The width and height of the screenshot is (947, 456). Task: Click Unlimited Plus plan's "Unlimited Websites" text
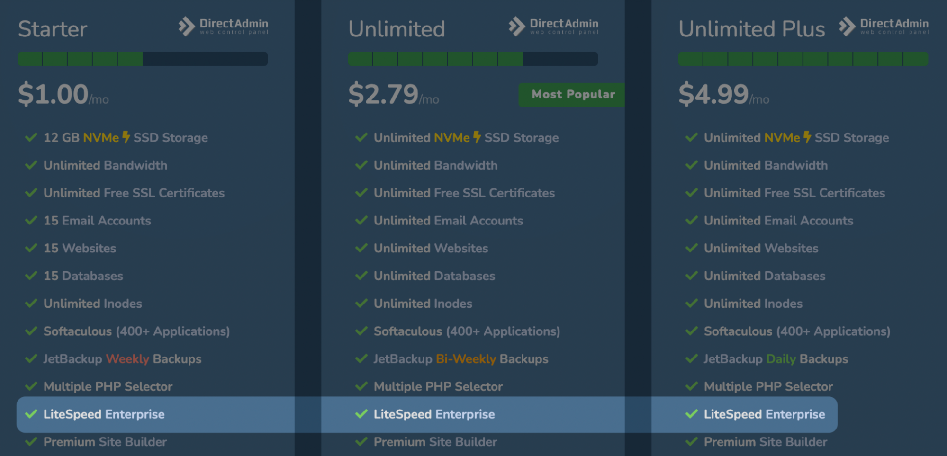[761, 248]
